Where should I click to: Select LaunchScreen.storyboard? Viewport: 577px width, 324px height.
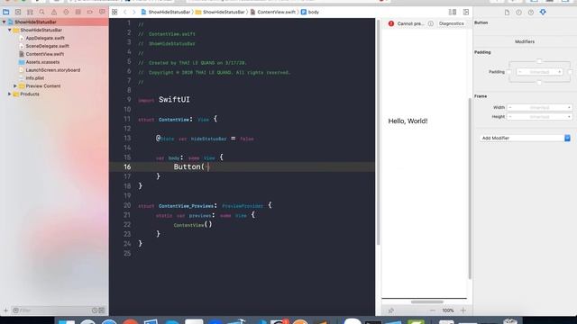52,70
